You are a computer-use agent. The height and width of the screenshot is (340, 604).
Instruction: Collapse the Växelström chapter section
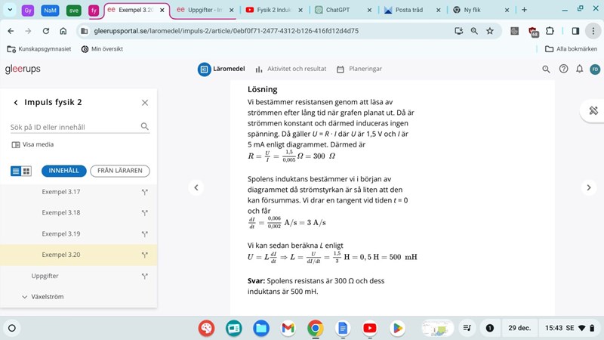pos(24,297)
